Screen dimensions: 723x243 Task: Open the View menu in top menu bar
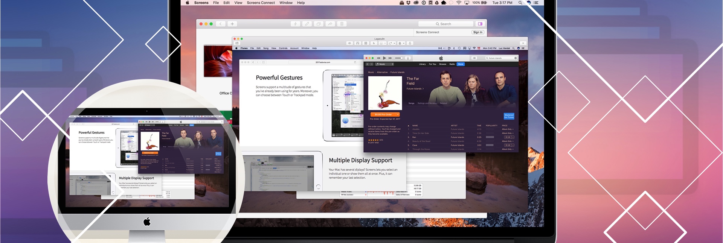(x=238, y=3)
